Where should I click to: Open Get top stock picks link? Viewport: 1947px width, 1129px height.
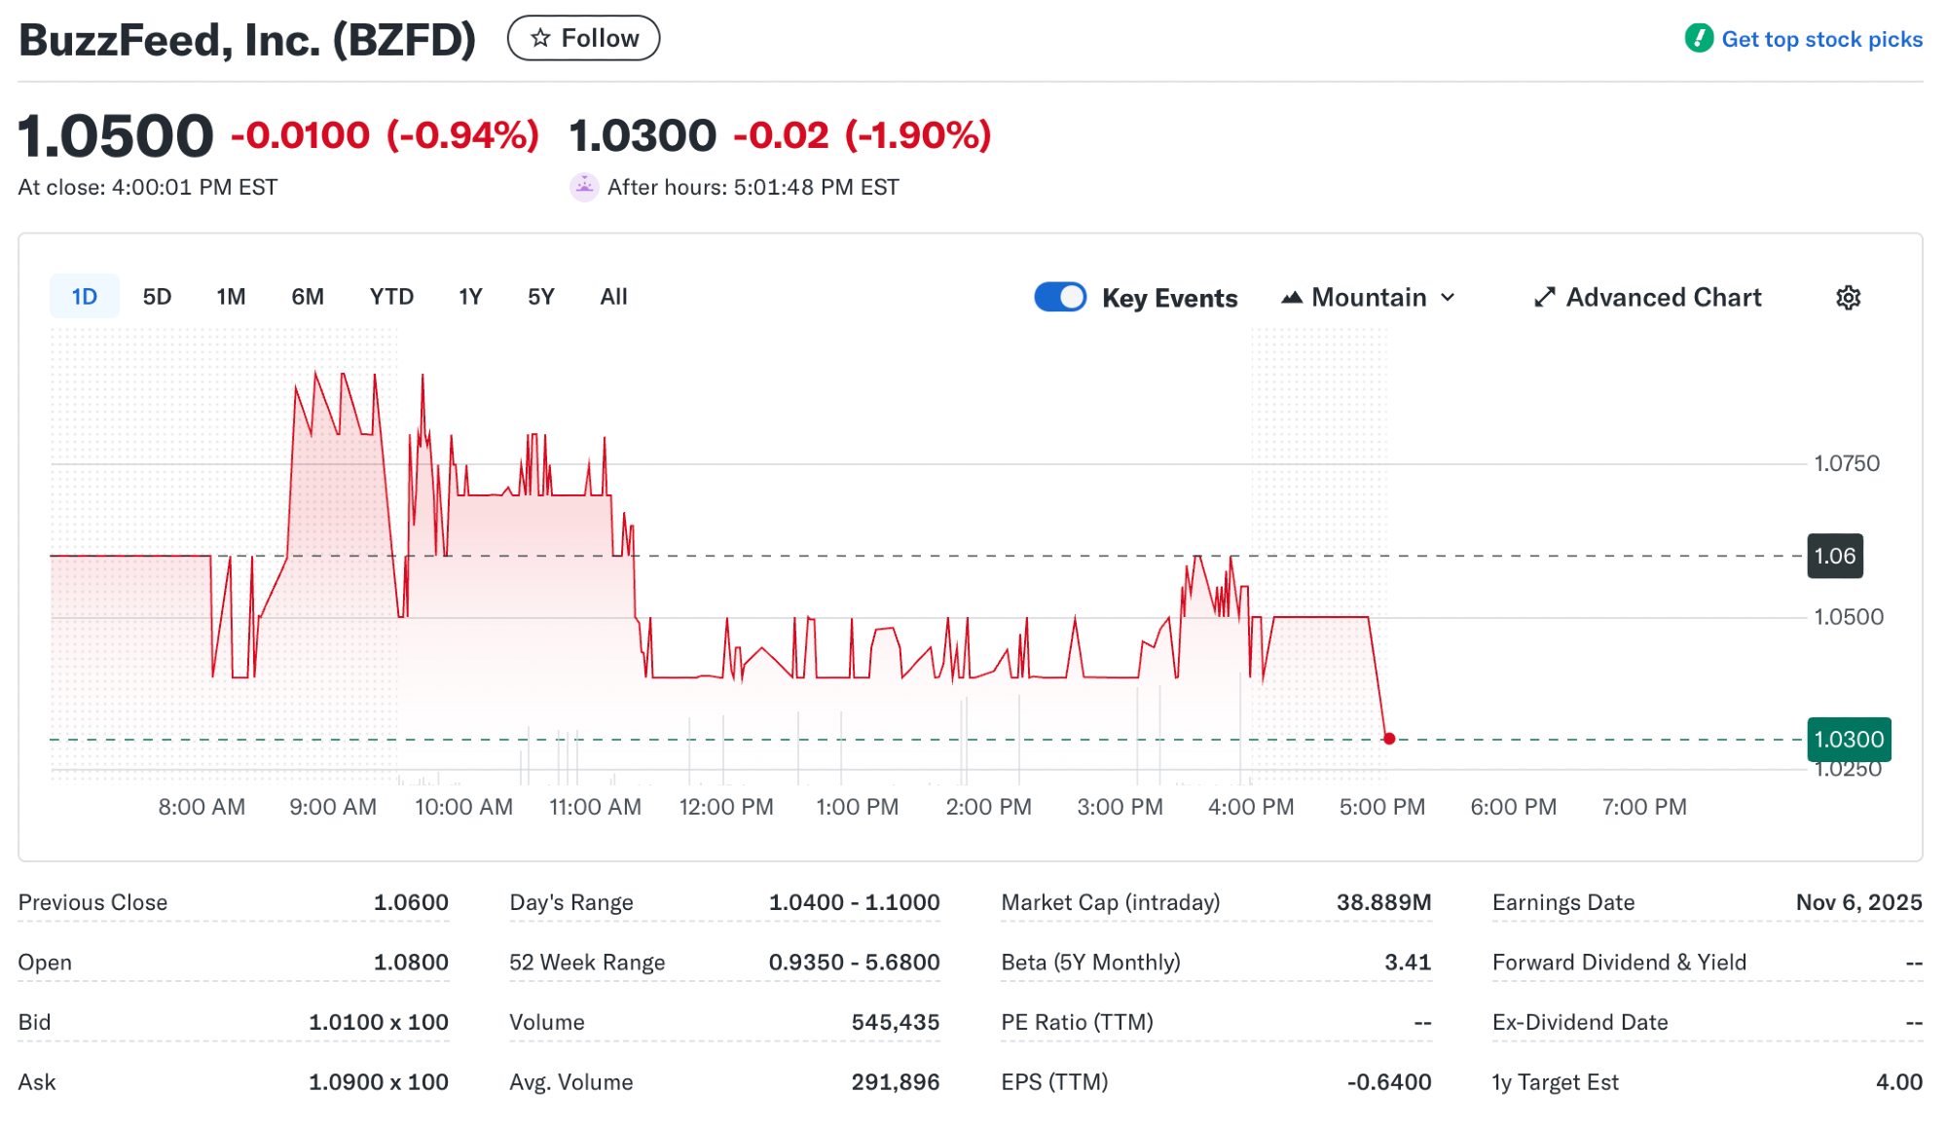point(1821,39)
